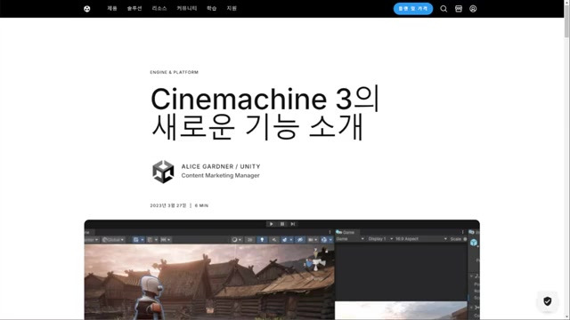This screenshot has width=570, height=320.
Task: Open the user account icon
Action: (473, 9)
